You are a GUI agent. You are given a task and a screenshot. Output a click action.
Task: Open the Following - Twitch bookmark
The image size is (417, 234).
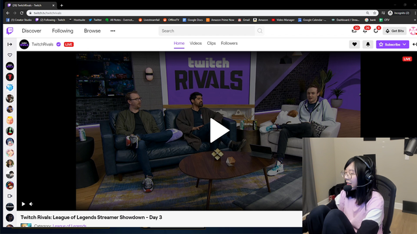(50, 20)
